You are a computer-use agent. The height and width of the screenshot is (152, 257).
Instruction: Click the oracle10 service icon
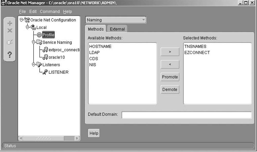[45, 57]
